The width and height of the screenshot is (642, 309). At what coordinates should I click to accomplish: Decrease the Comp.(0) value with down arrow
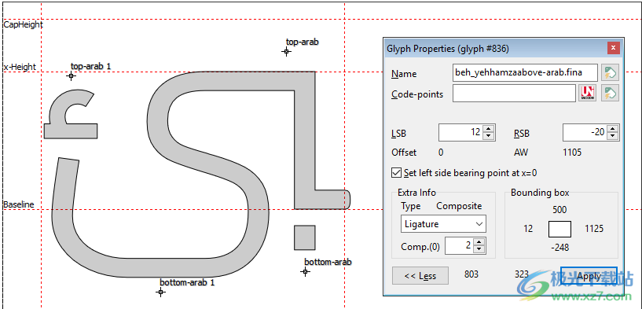tap(479, 249)
